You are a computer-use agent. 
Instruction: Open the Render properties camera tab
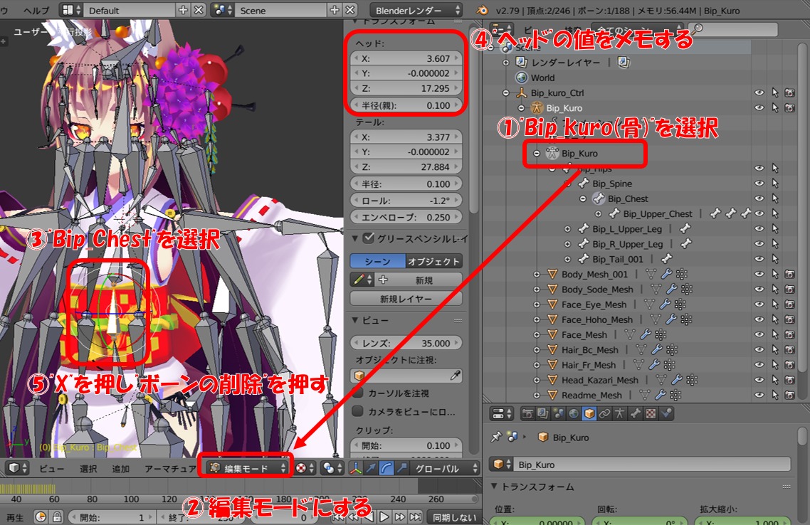click(527, 413)
